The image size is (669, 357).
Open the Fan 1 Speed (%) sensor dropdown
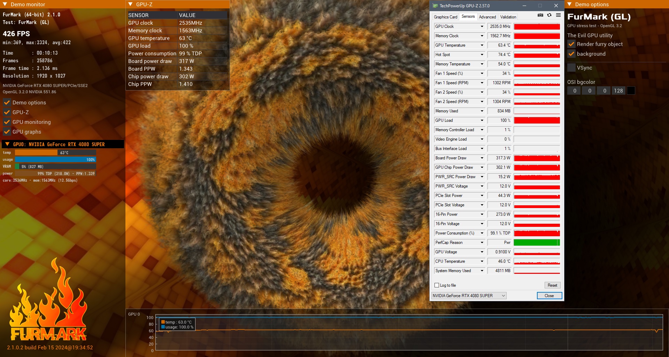pyautogui.click(x=482, y=73)
